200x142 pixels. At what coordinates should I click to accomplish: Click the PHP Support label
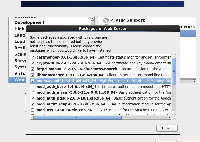pos(130,20)
